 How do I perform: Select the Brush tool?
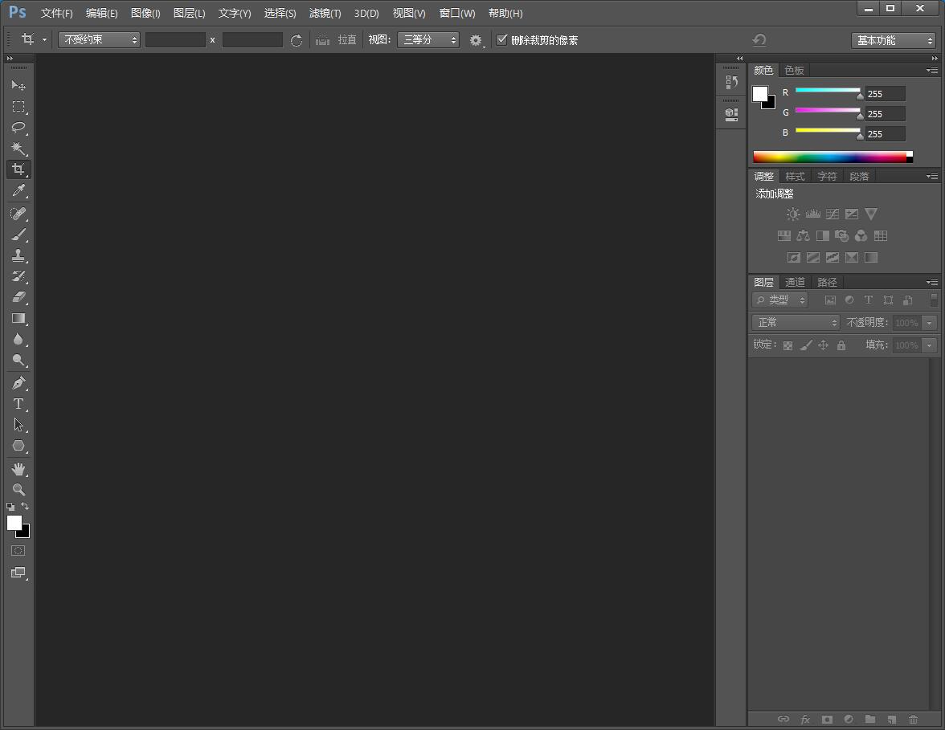pyautogui.click(x=18, y=234)
